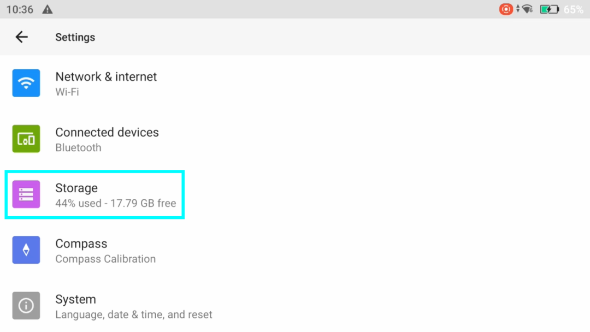
Task: Tap the Settings title text
Action: click(75, 37)
